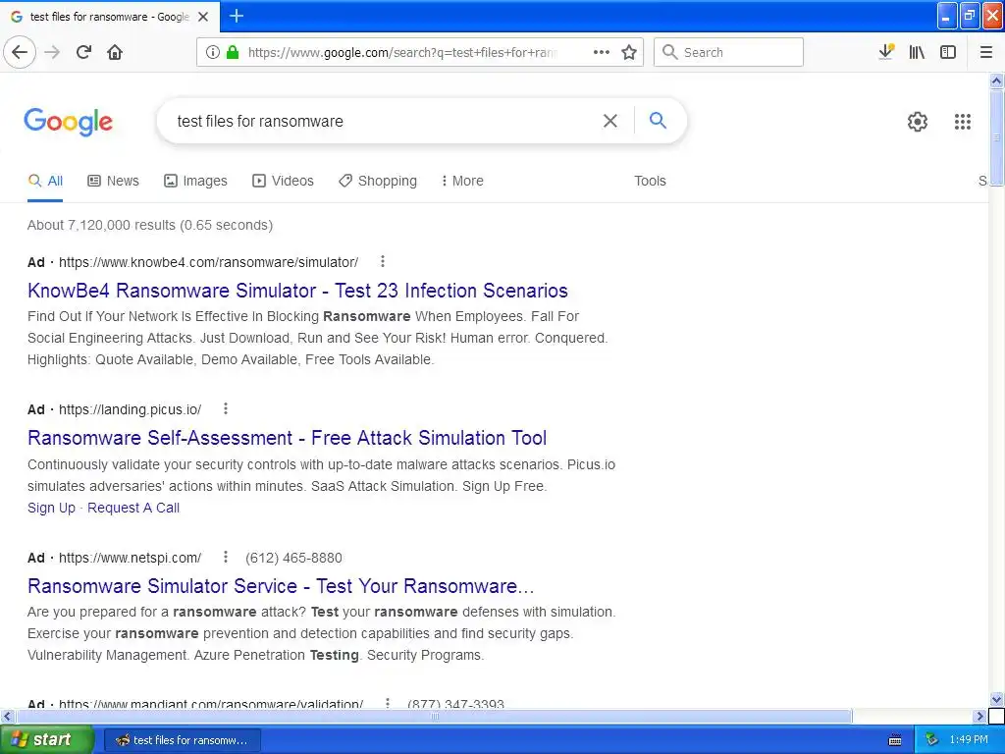1005x754 pixels.
Task: Open options dots next to mandiant.com ad
Action: [x=387, y=703]
